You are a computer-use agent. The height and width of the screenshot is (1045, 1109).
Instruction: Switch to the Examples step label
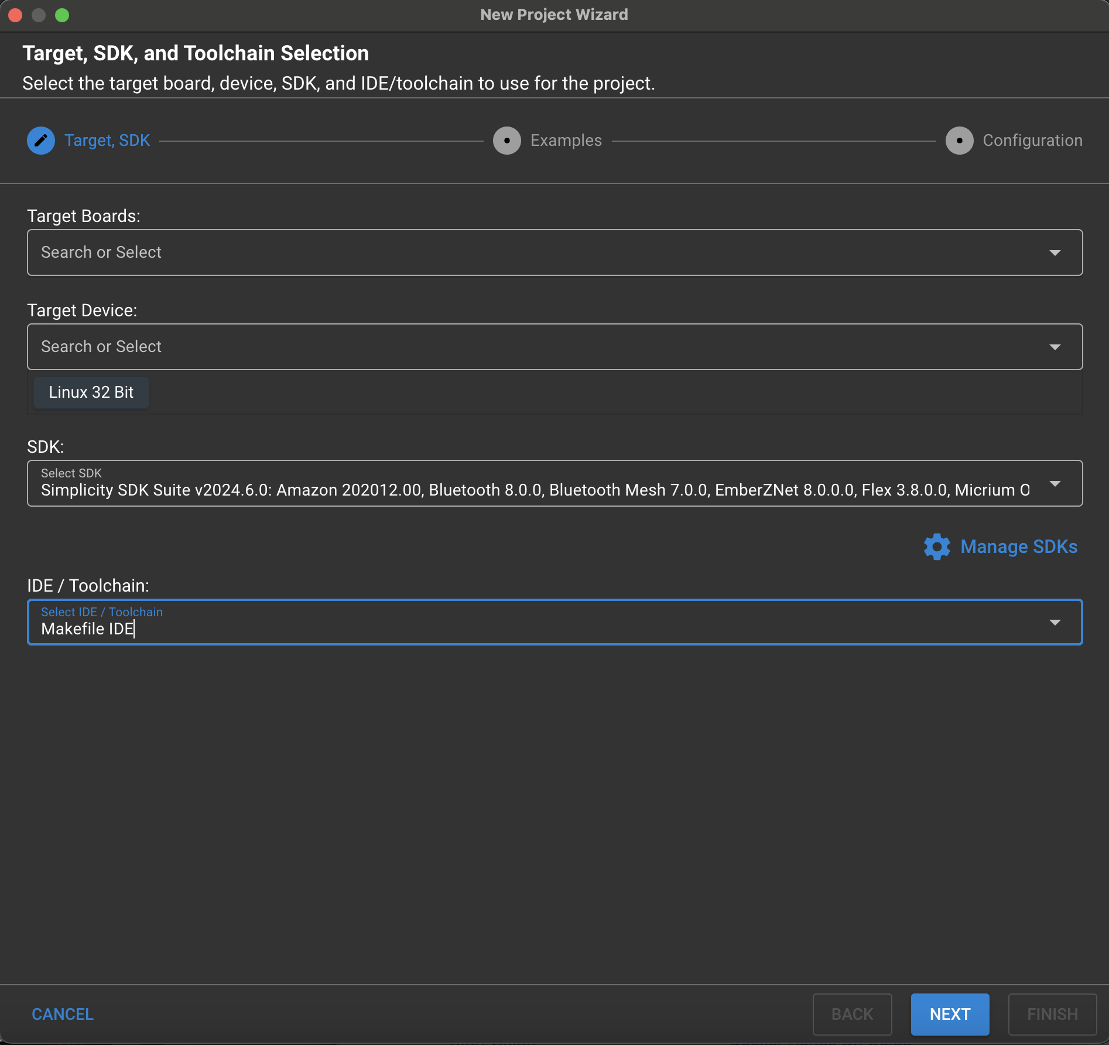pos(566,141)
